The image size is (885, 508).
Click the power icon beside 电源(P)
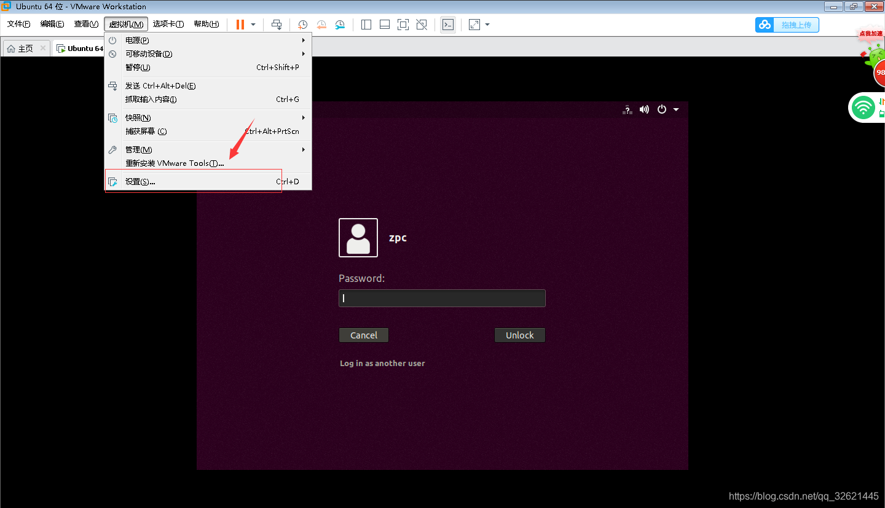click(112, 41)
